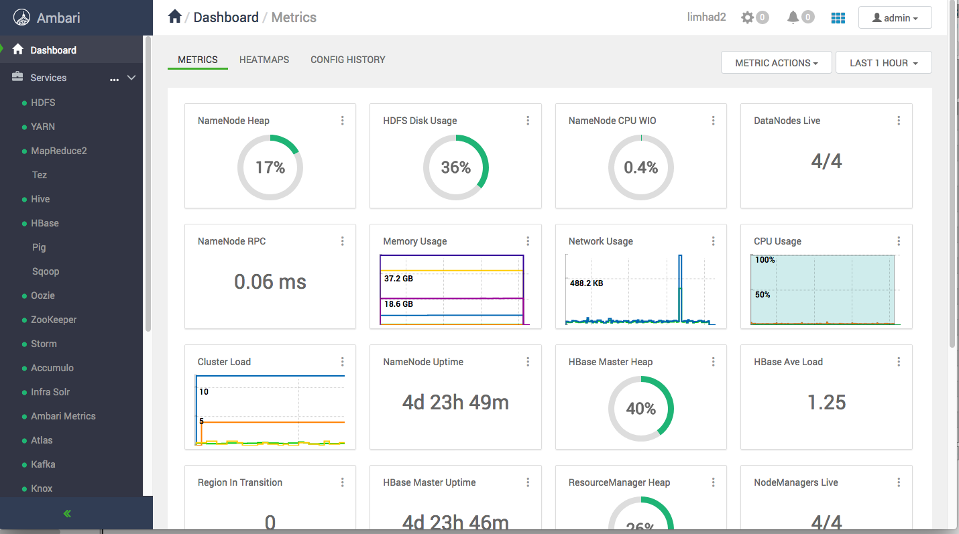Viewport: 959px width, 534px height.
Task: Open HBase service in sidebar
Action: tap(45, 223)
